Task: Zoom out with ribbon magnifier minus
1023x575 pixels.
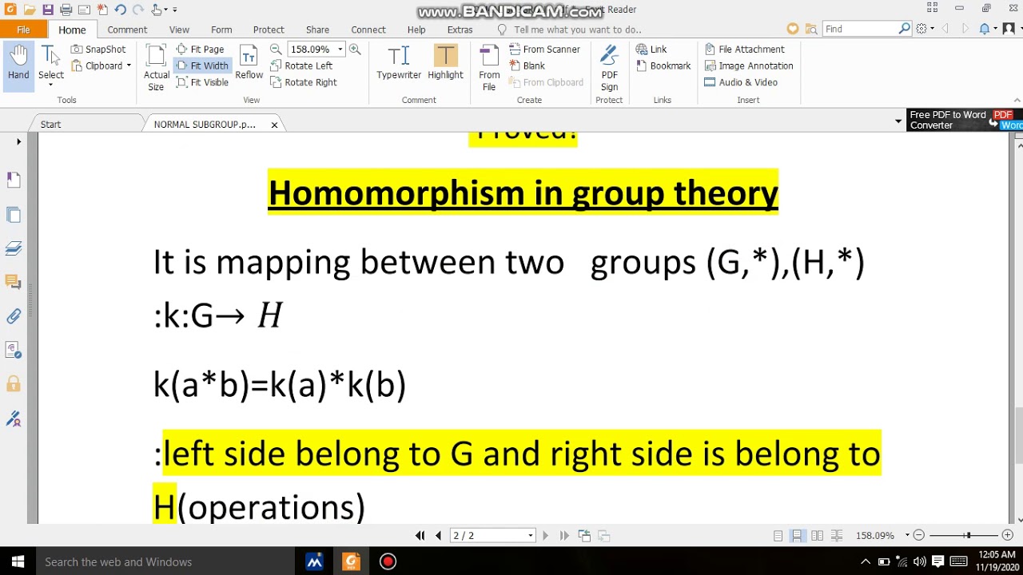Action: tap(276, 49)
